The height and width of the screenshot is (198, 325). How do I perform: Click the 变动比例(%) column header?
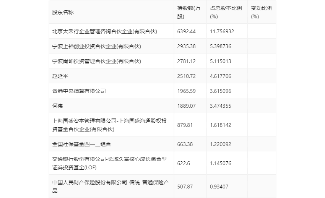(262, 12)
